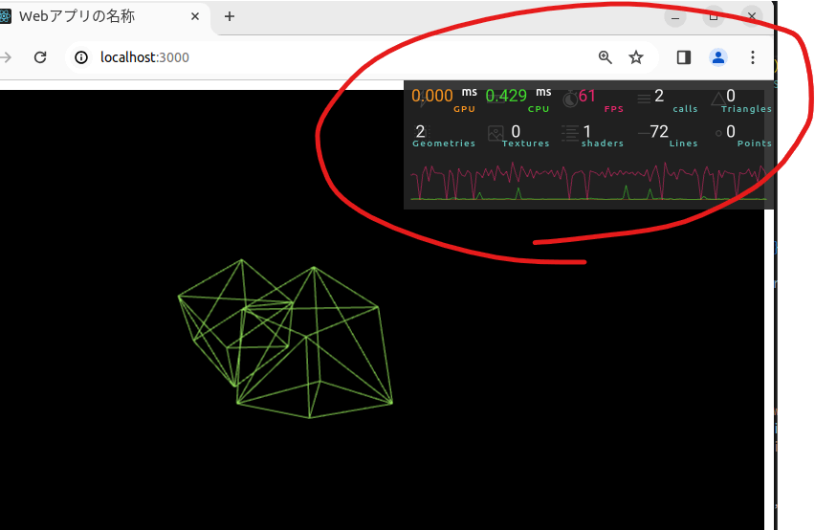Click the shaders count stat
Image resolution: width=815 pixels, height=530 pixels.
592,136
